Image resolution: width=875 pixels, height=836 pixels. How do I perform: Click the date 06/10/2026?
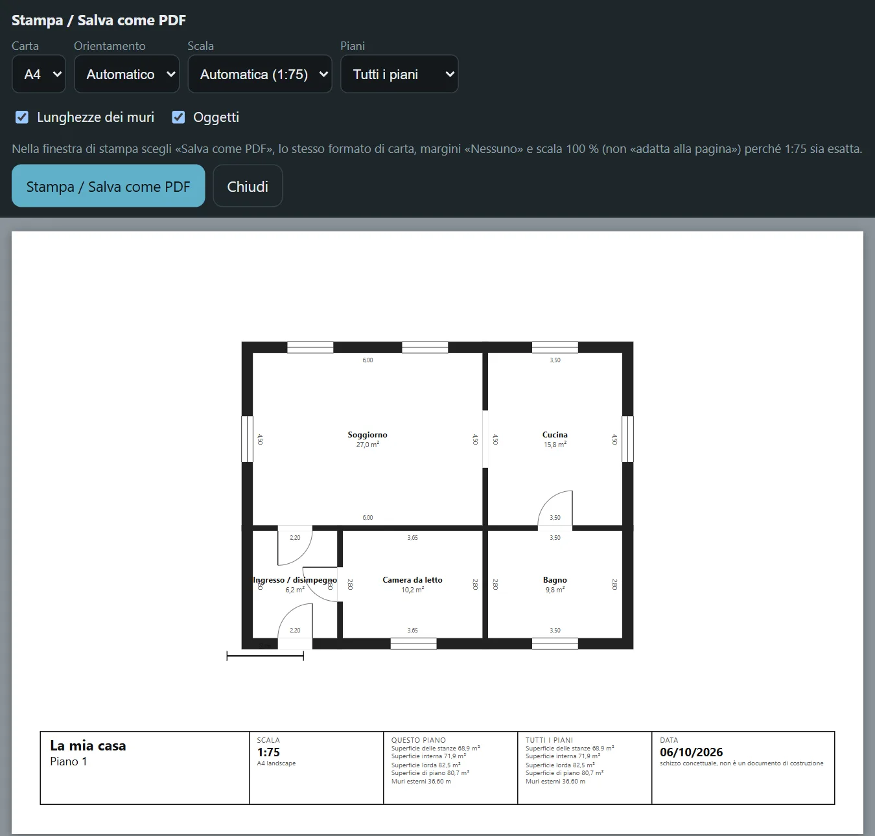pyautogui.click(x=691, y=752)
